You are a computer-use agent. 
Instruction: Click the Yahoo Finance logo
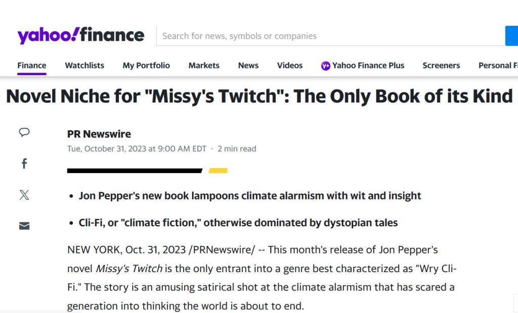81,35
